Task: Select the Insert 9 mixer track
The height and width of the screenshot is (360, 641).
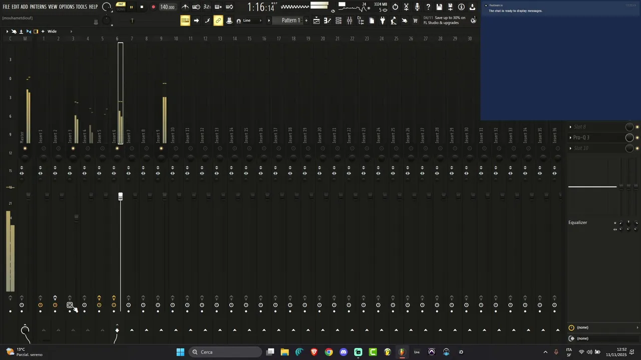Action: point(158,135)
